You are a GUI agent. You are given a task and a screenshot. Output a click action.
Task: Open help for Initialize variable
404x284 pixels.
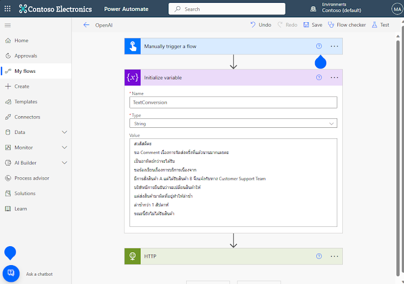319,77
